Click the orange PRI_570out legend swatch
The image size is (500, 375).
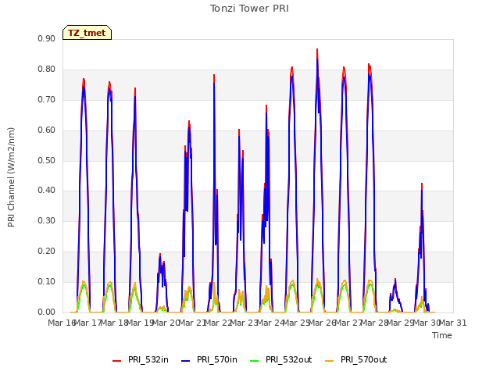tap(330, 360)
